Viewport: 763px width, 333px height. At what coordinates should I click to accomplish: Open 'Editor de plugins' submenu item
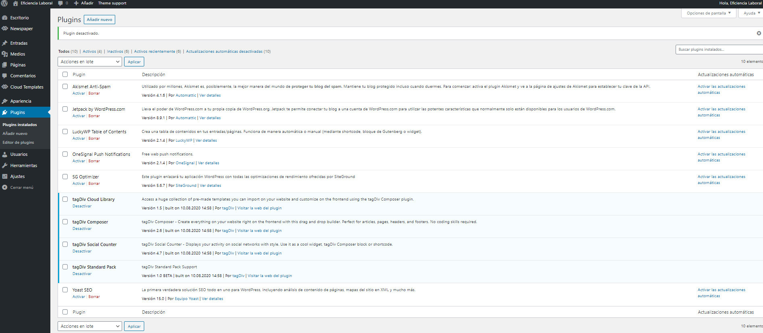point(18,143)
